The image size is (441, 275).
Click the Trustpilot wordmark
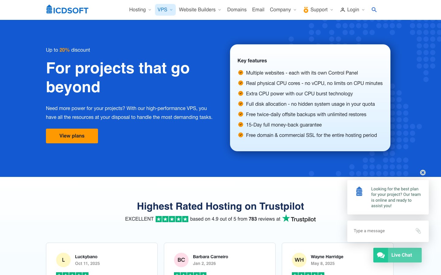(303, 219)
